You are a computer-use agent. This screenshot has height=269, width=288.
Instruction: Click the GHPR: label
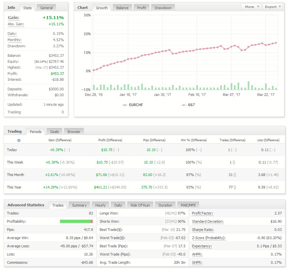[x=197, y=262]
